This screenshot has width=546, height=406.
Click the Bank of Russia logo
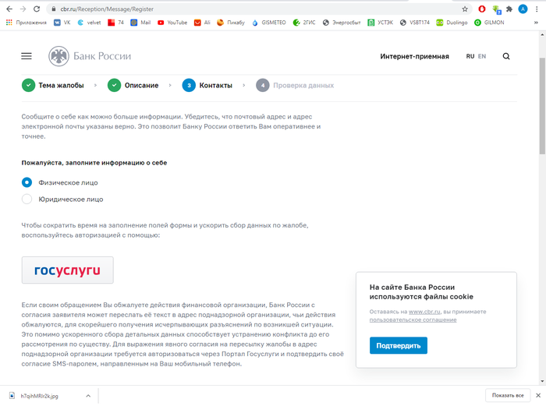click(90, 56)
